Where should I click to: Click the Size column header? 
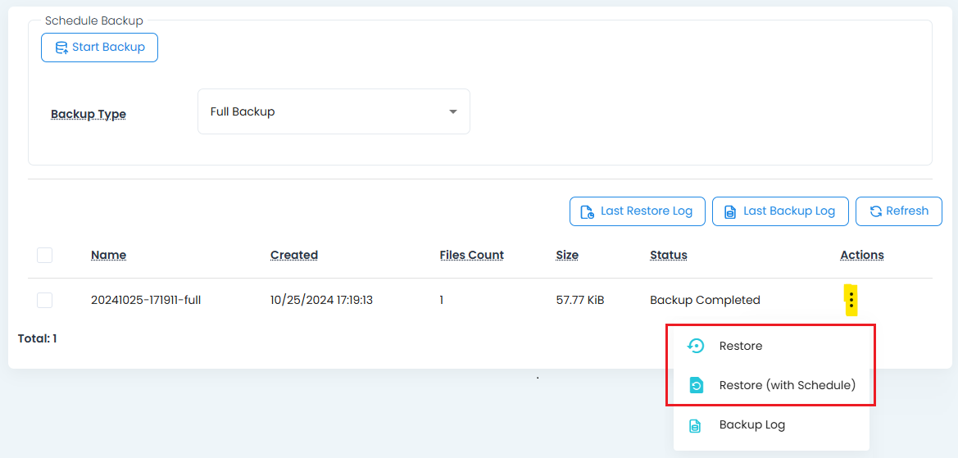[x=567, y=255]
